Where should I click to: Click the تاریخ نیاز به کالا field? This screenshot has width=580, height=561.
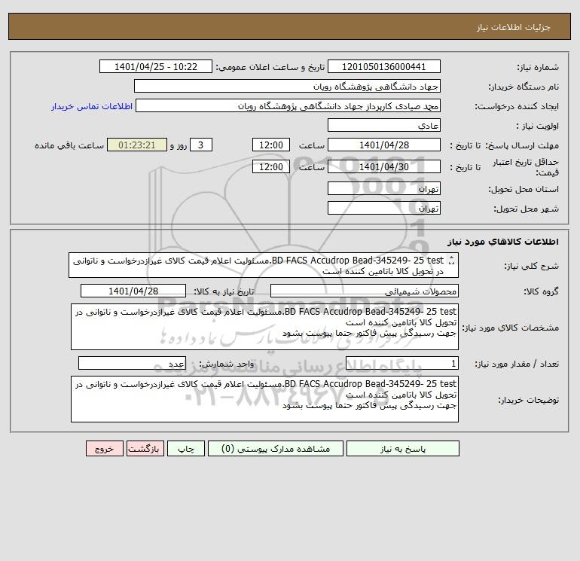(x=133, y=291)
